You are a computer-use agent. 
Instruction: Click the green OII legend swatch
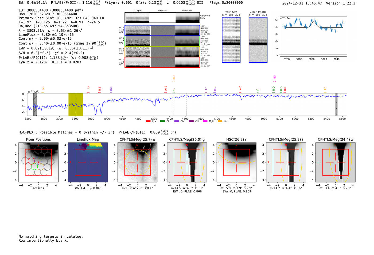pos(162,121)
